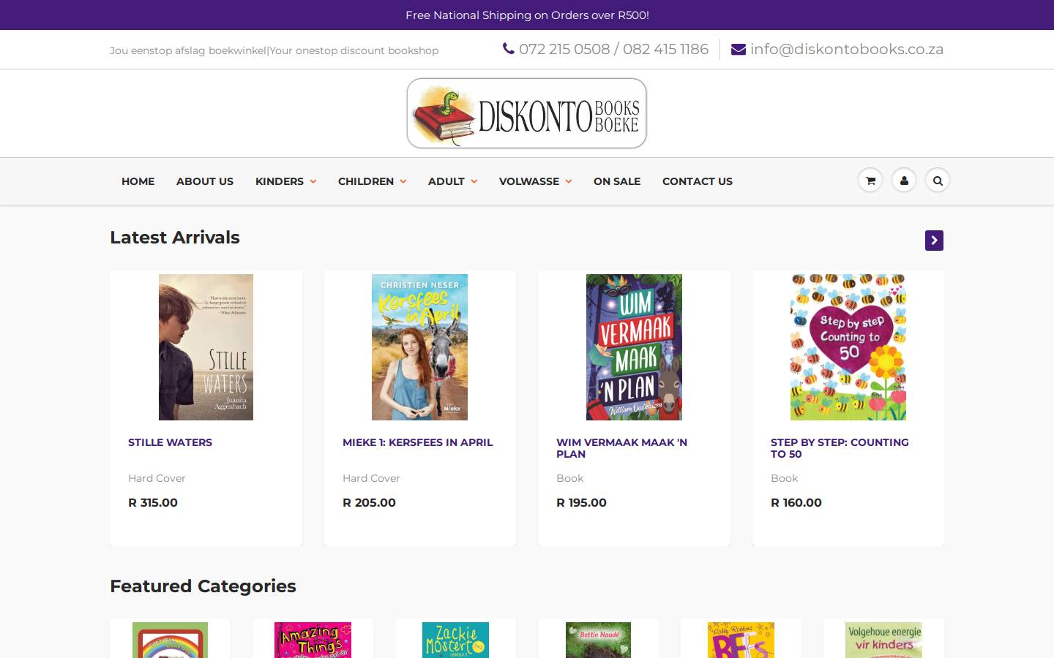Viewport: 1054px width, 658px height.
Task: Open the CONTACT US page
Action: tap(698, 181)
